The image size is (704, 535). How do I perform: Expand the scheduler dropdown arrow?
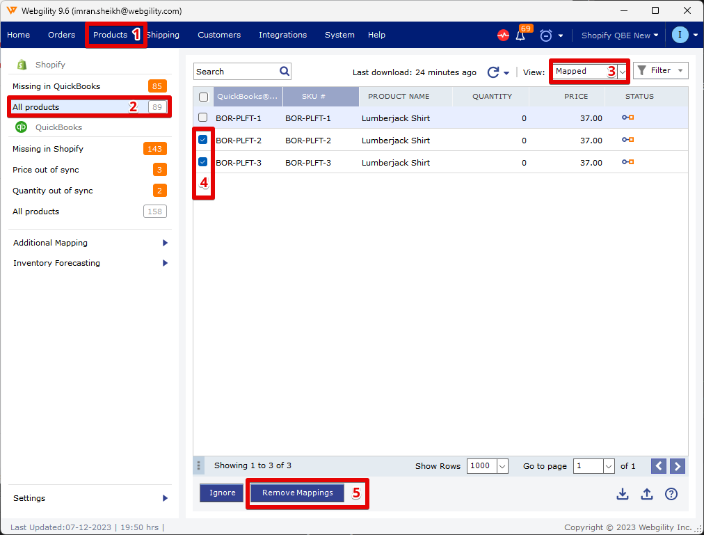click(560, 35)
